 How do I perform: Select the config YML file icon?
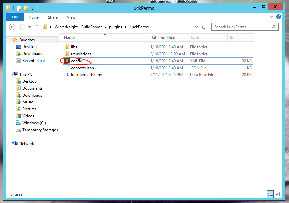[67, 61]
